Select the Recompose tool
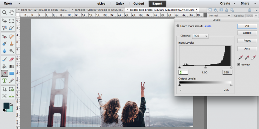 11,89
